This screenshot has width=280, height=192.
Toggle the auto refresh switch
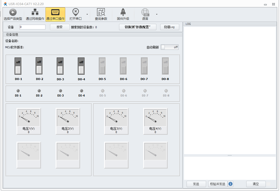[x=170, y=47]
